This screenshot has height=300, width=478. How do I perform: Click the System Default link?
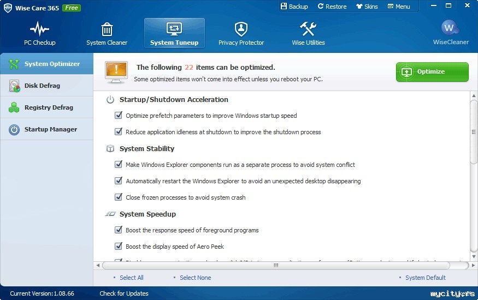pos(425,278)
